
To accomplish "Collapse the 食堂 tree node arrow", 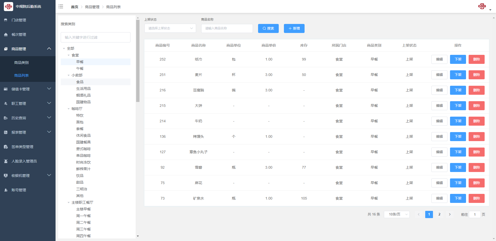I will point(68,55).
